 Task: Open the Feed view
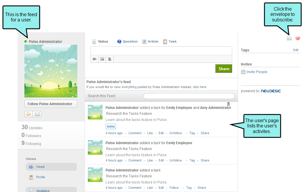pyautogui.click(x=51, y=167)
